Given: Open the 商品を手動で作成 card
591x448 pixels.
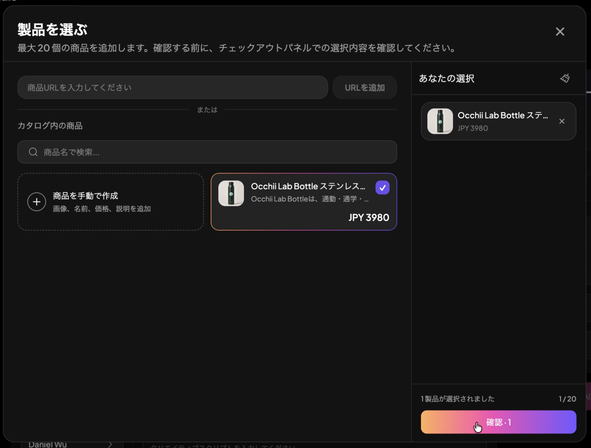Looking at the screenshot, I should tap(111, 202).
